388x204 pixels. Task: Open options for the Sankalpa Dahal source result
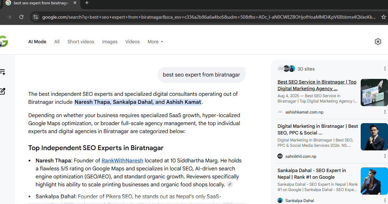(x=385, y=201)
